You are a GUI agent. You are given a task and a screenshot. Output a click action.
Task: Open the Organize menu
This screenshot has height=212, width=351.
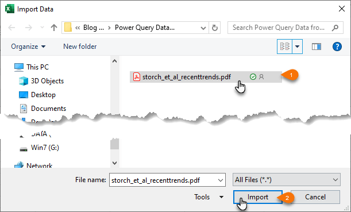click(28, 47)
